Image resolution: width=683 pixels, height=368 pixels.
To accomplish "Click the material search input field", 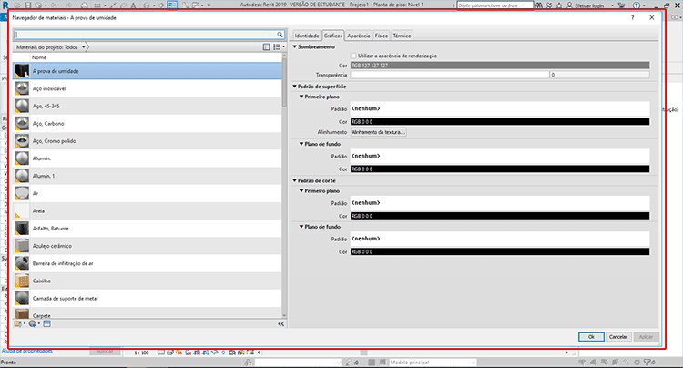I will tap(146, 35).
